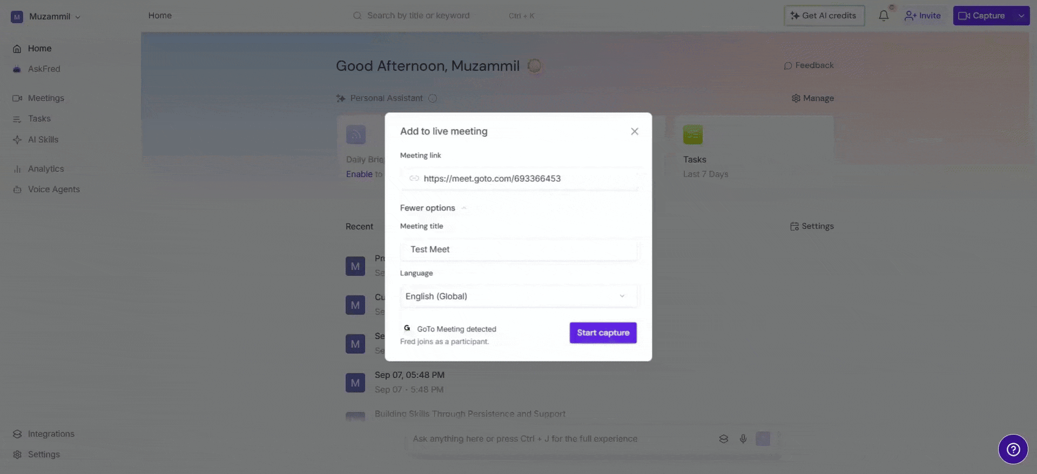Click the search by title or keyword box
The image size is (1037, 474).
[x=443, y=16]
